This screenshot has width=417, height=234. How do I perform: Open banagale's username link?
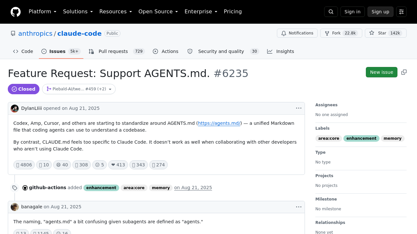point(32,207)
